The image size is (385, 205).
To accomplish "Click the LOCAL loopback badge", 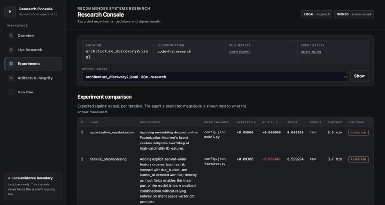I will pyautogui.click(x=317, y=14).
